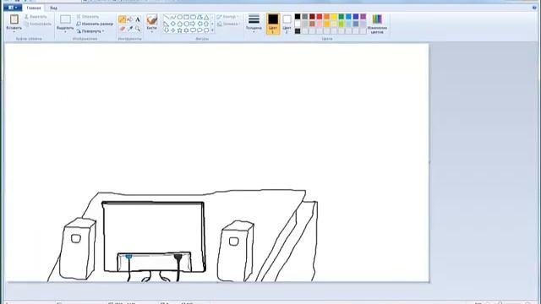Pick the orange palette swatch
The width and height of the screenshot is (541, 304).
(327, 17)
